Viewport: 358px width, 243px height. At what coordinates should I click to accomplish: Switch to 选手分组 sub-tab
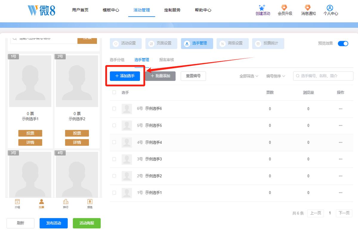(x=117, y=60)
